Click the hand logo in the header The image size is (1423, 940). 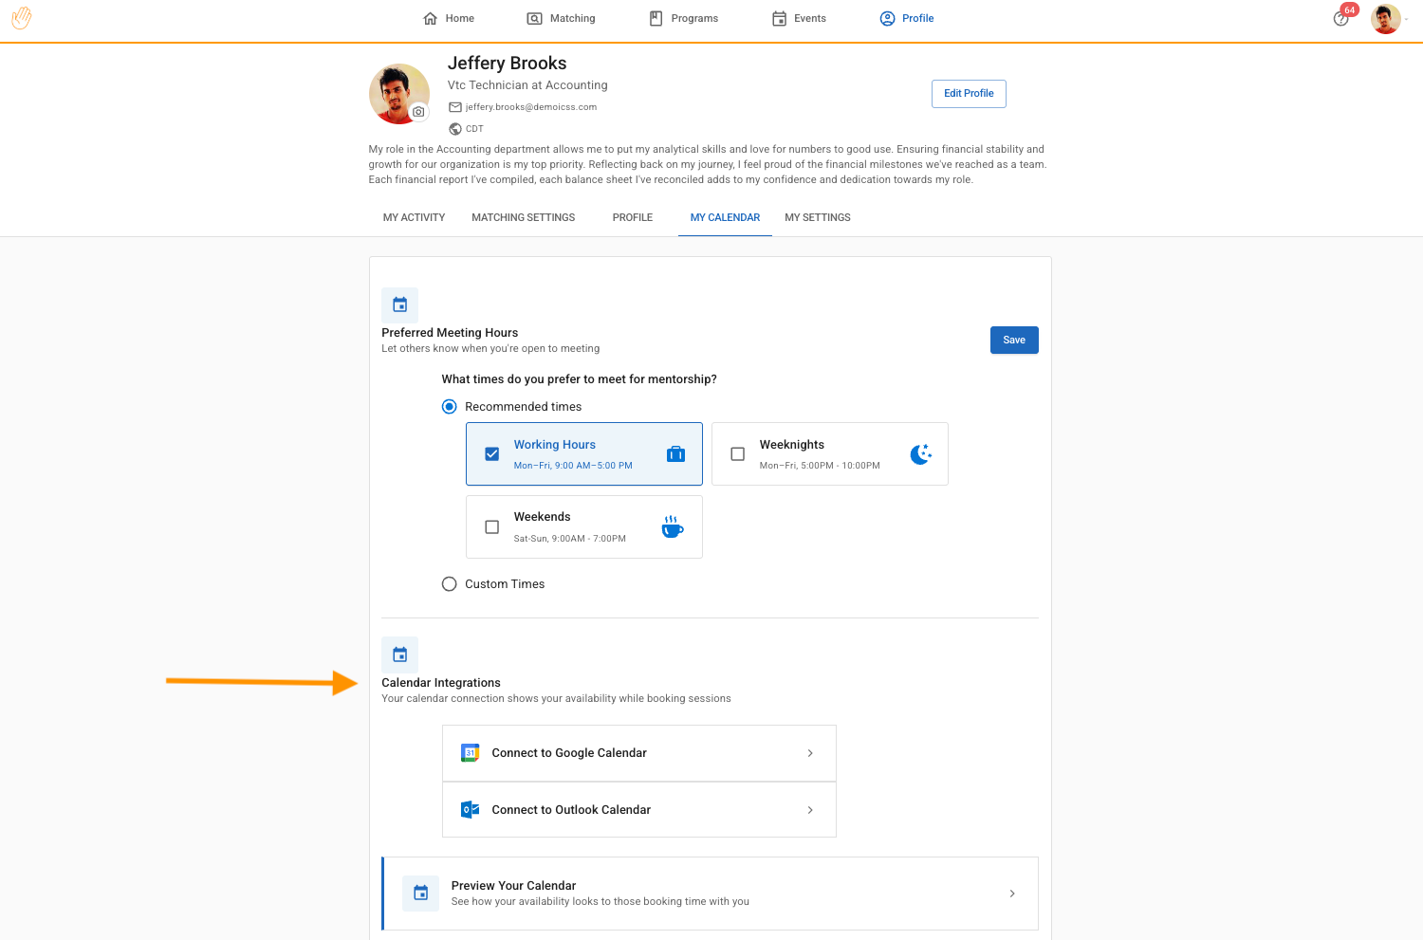[21, 18]
